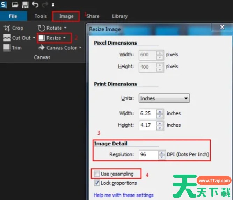Switch to the Library tab
Viewport: 233px width, 200px height.
tap(120, 16)
